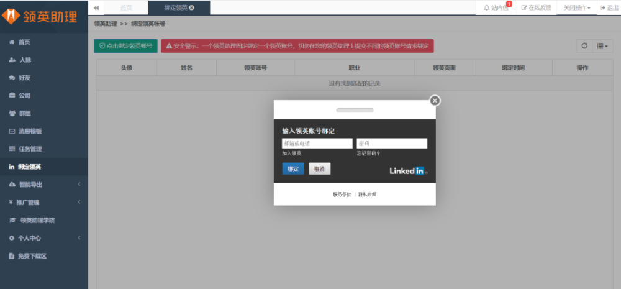Expand the 个人中心 sidebar menu
621x289 pixels.
click(x=44, y=238)
